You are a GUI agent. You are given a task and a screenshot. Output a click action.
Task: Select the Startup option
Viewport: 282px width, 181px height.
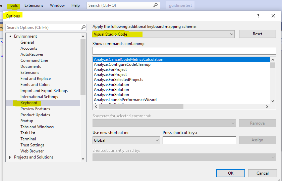(x=27, y=121)
